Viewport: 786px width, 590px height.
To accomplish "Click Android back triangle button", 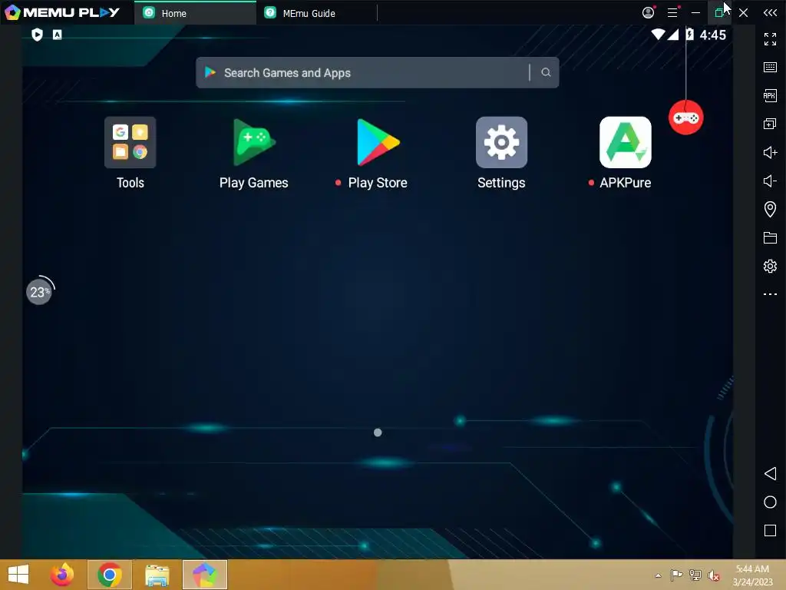I will click(x=770, y=473).
